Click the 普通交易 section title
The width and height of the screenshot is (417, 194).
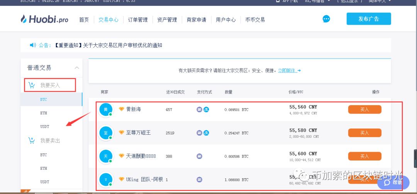click(x=39, y=68)
